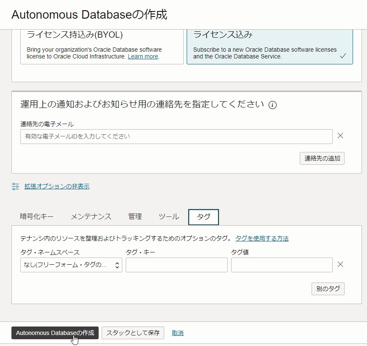Collapse advanced options via 拡張オプションの非表示
The width and height of the screenshot is (367, 346).
pyautogui.click(x=57, y=186)
